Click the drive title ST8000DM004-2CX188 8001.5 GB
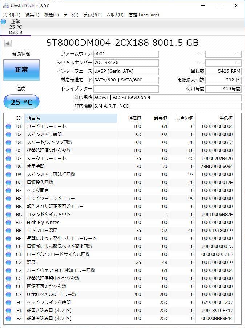 (122, 43)
